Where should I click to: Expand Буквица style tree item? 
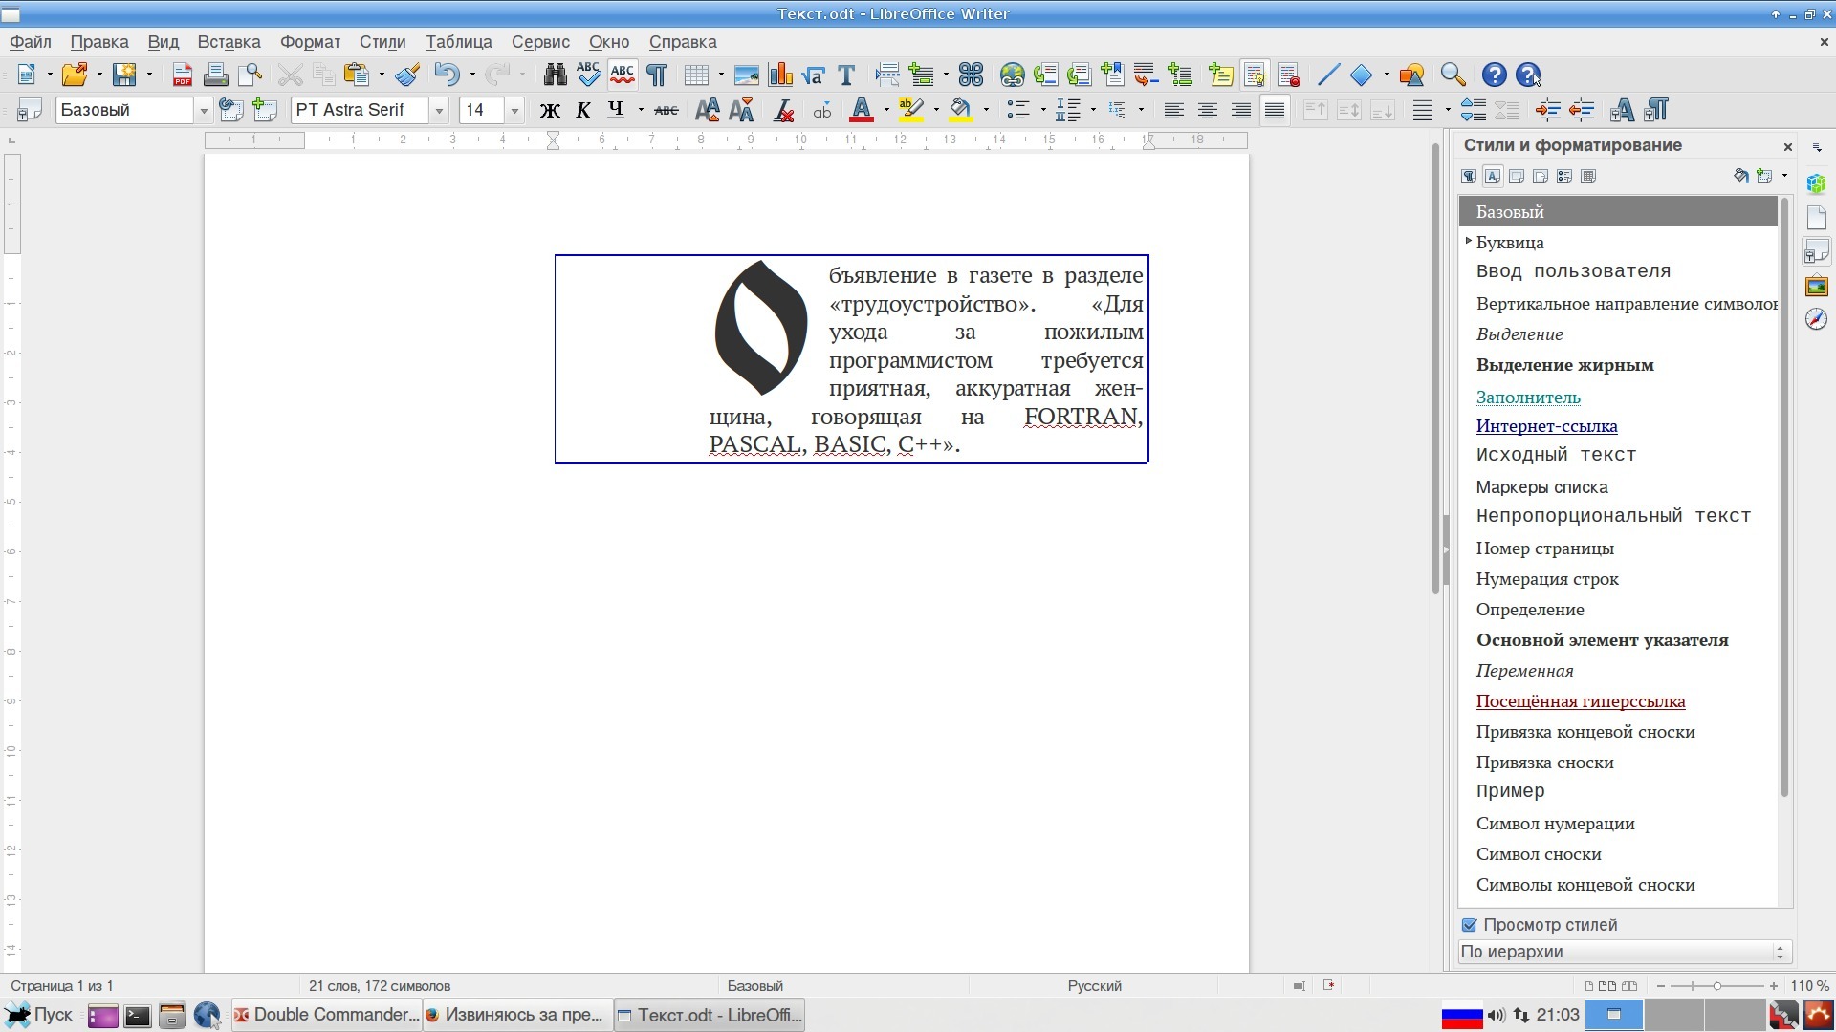(1468, 242)
